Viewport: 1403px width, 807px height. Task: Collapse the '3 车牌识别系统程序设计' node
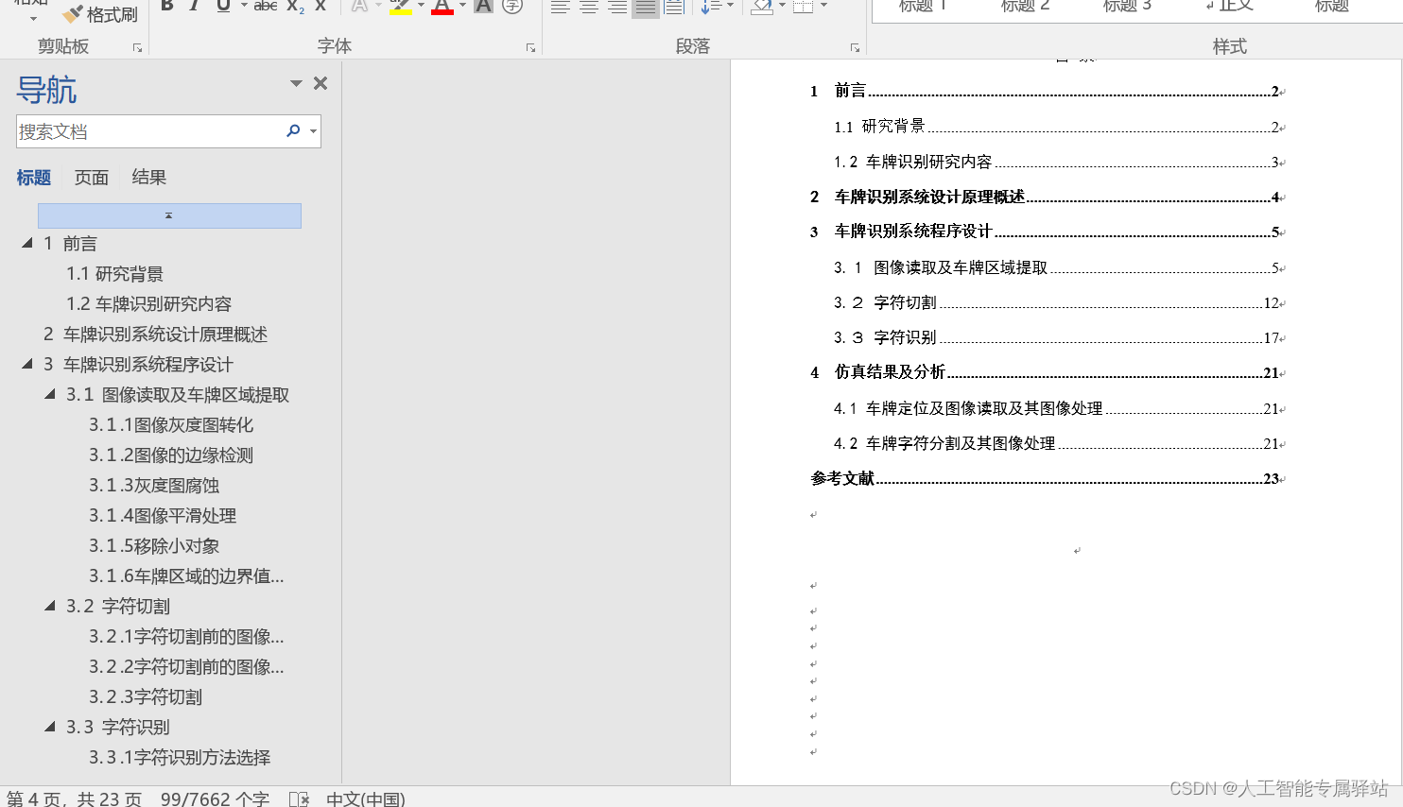pos(27,364)
